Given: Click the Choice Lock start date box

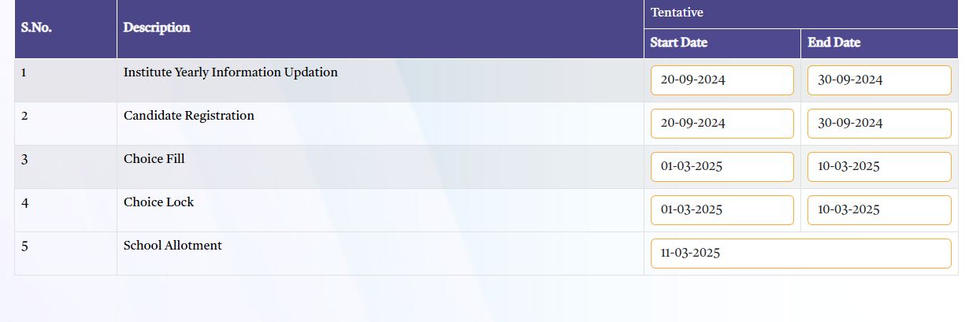Looking at the screenshot, I should click(x=722, y=210).
